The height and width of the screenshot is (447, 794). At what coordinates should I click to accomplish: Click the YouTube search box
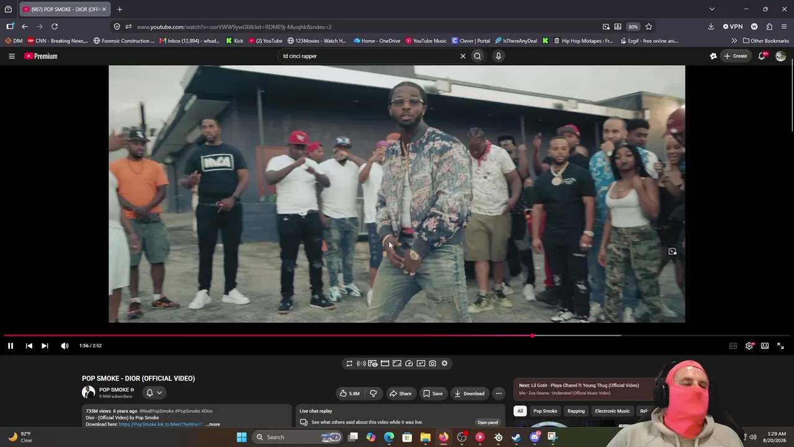[370, 56]
